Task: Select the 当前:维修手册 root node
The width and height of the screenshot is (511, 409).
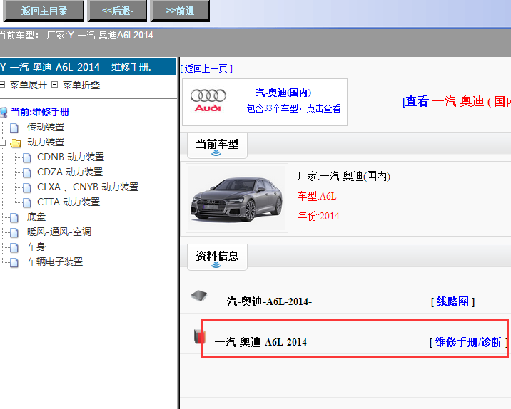Action: tap(40, 112)
